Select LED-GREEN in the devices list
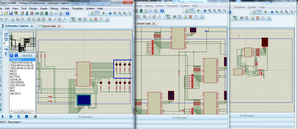The width and height of the screenshot is (298, 129). pyautogui.click(x=17, y=83)
